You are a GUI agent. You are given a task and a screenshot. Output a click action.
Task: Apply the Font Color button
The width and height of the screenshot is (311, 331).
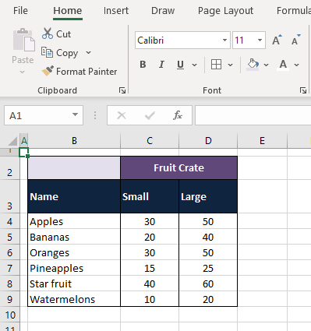click(283, 65)
